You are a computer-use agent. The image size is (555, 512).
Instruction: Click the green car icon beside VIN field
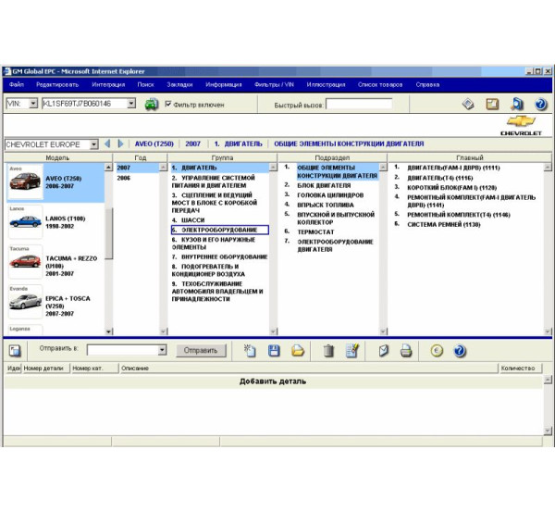151,105
